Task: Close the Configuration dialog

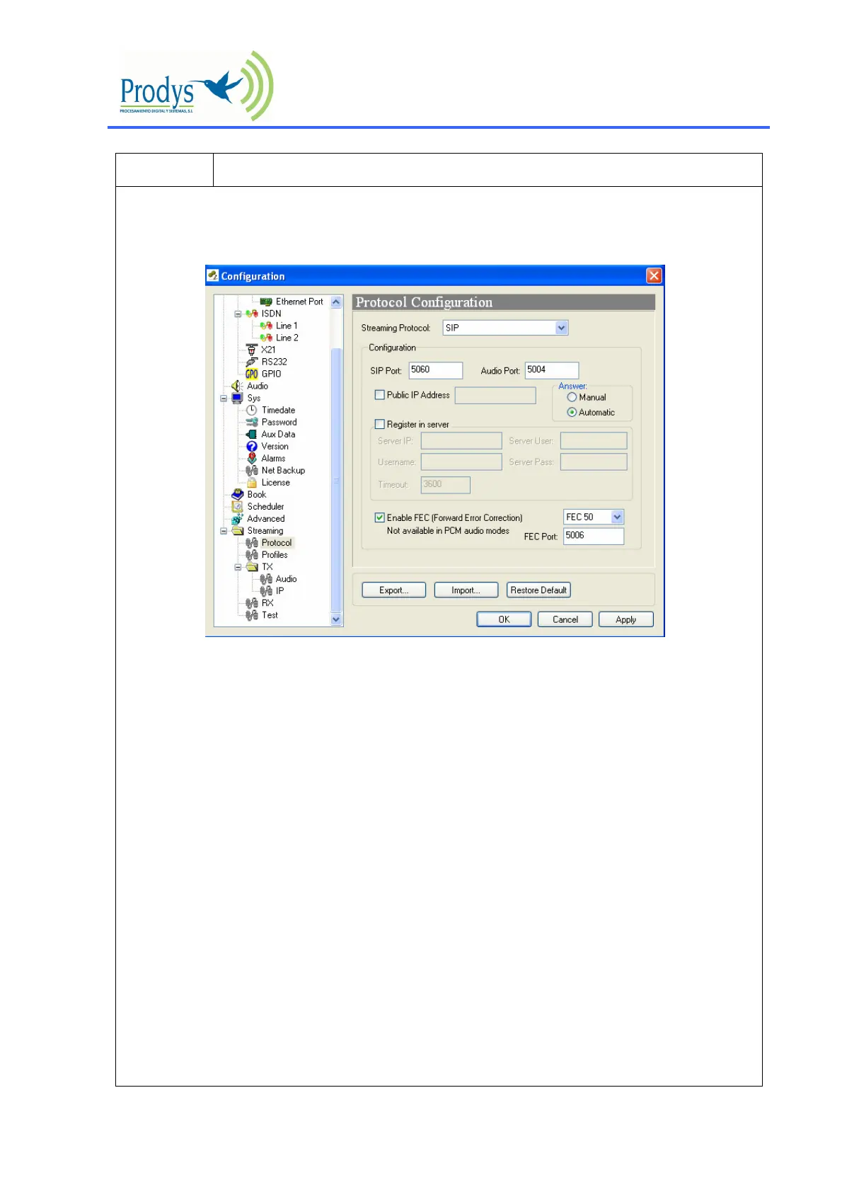Action: click(654, 275)
